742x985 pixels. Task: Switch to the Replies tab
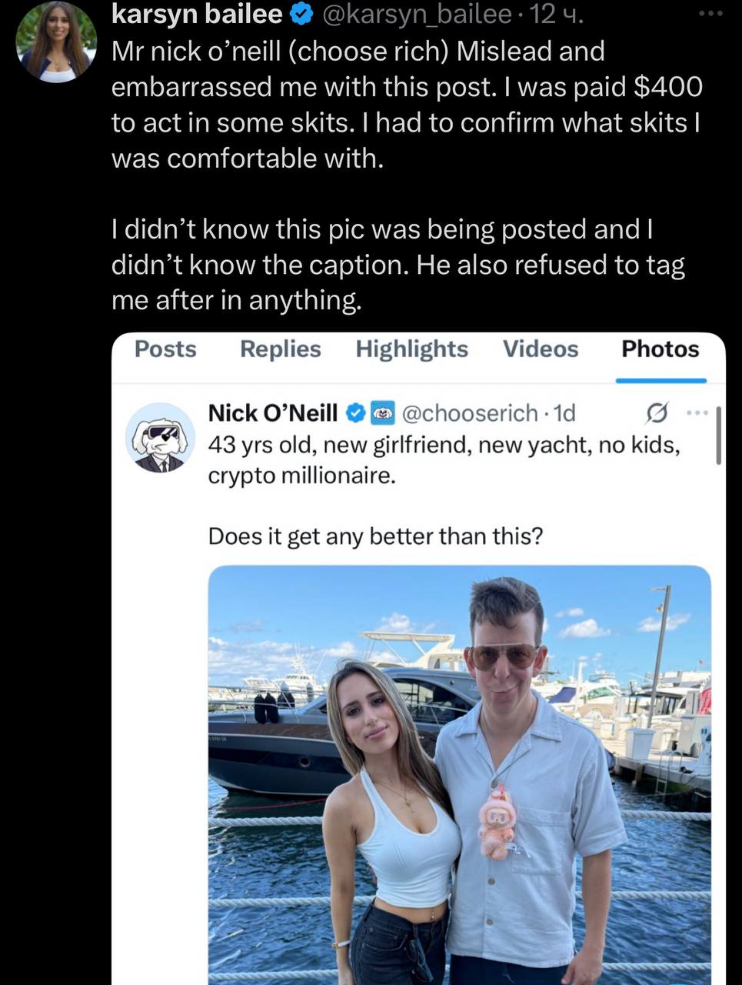coord(280,349)
